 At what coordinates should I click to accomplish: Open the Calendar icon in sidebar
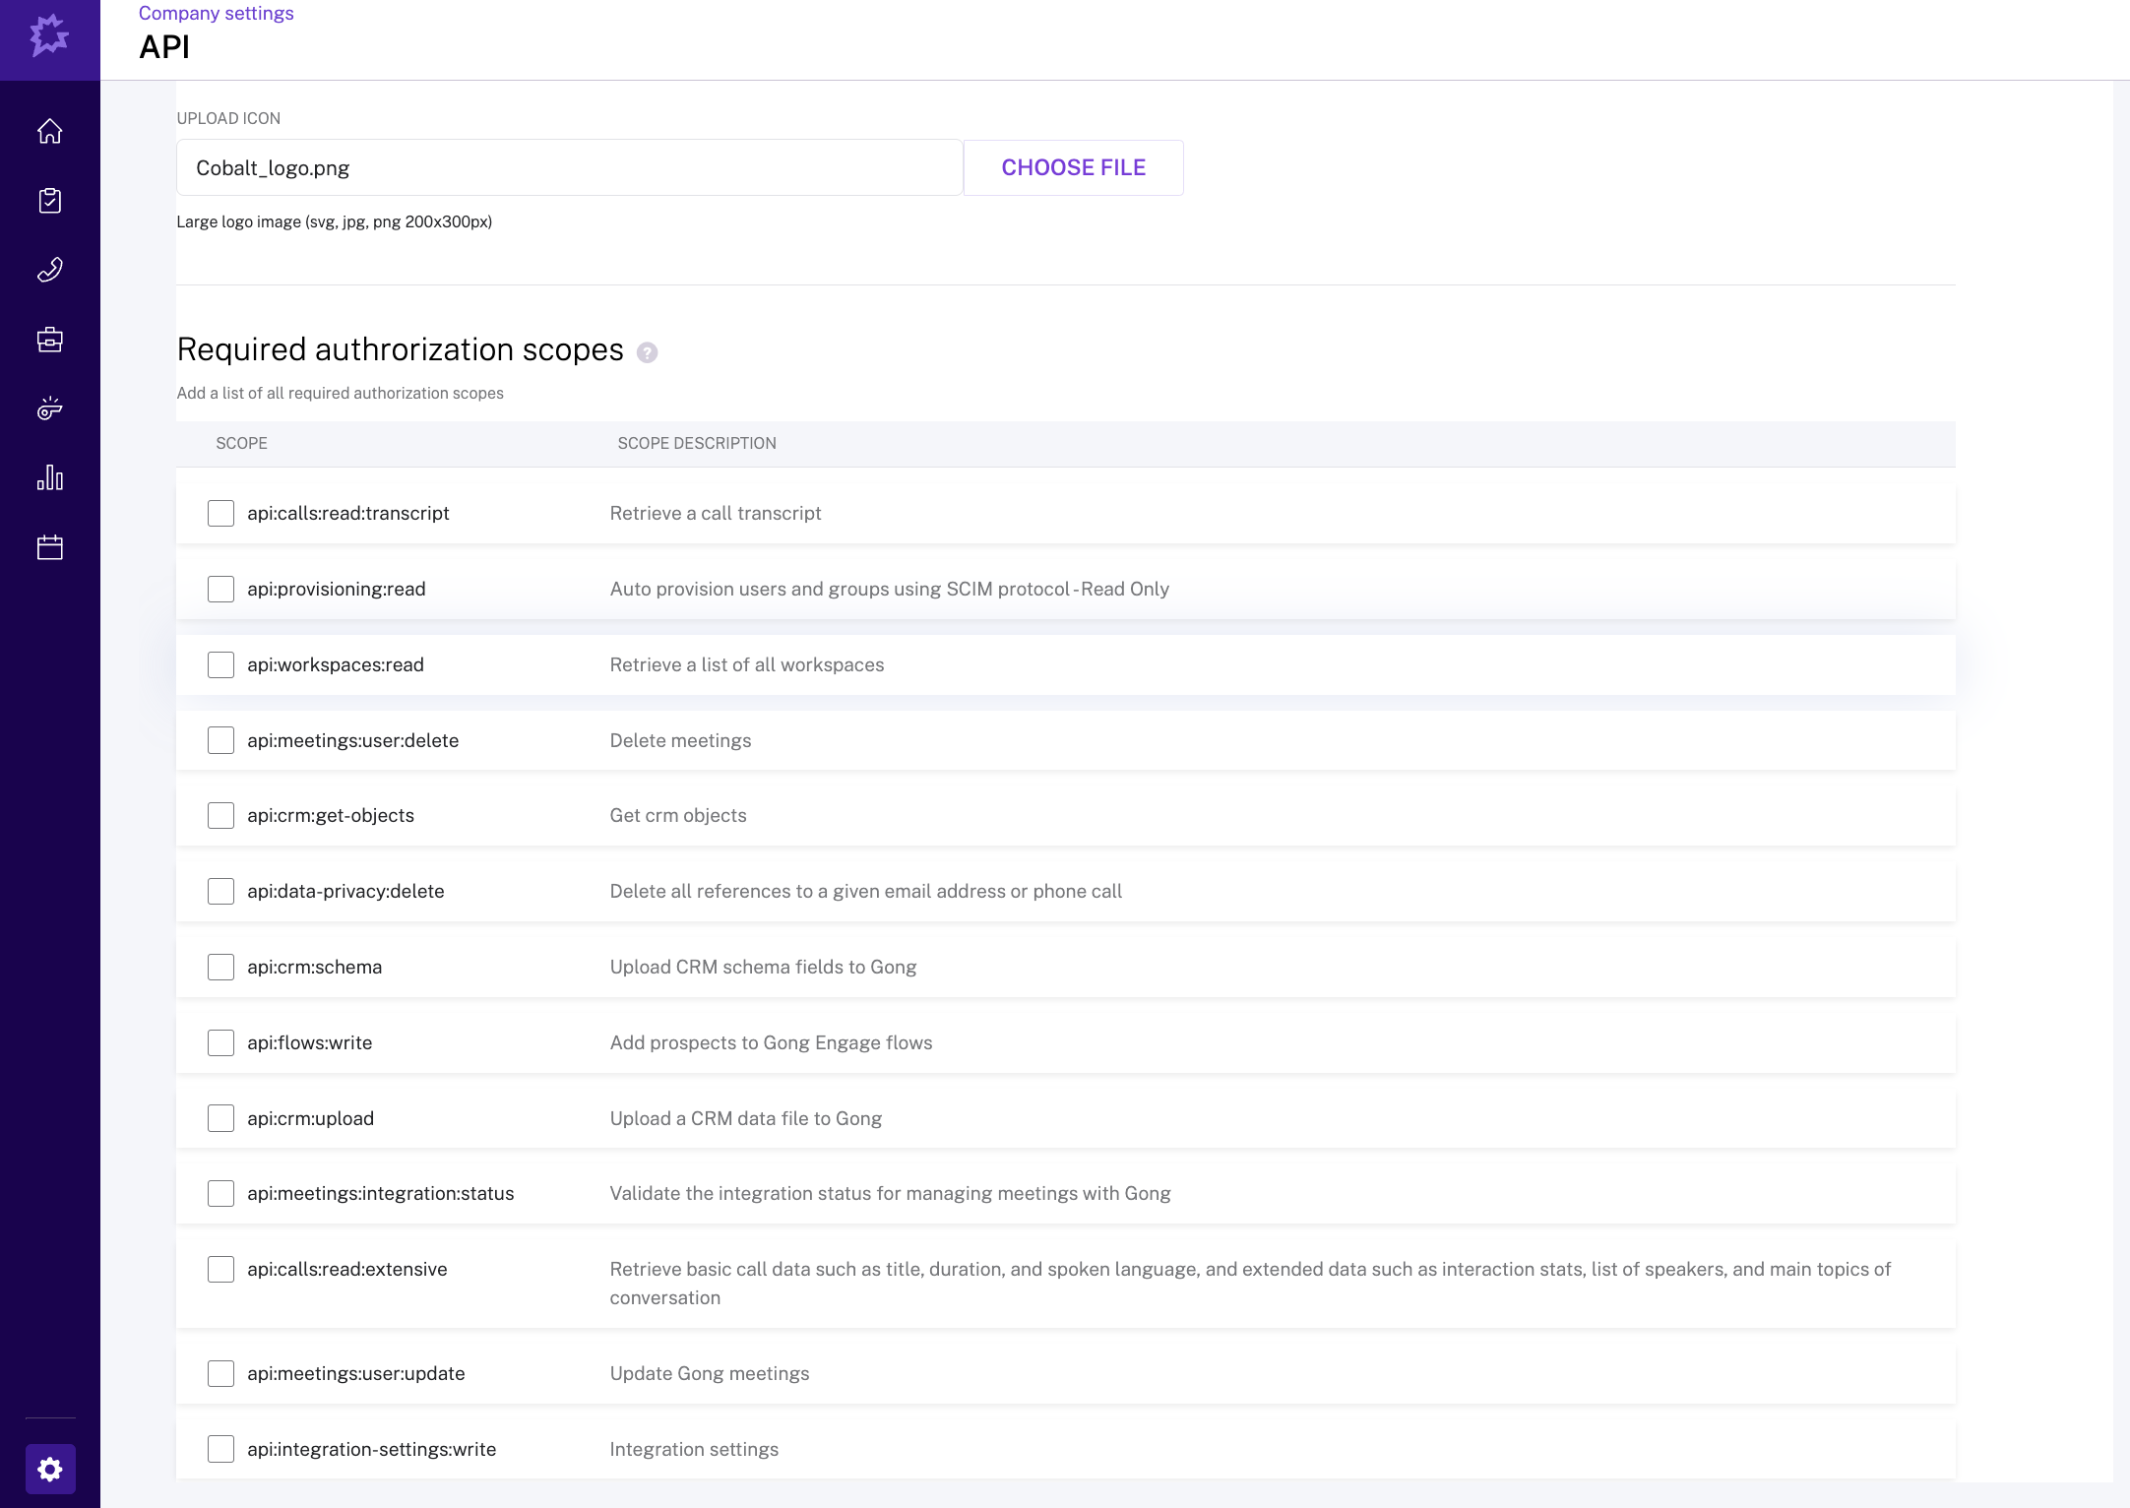pos(50,547)
